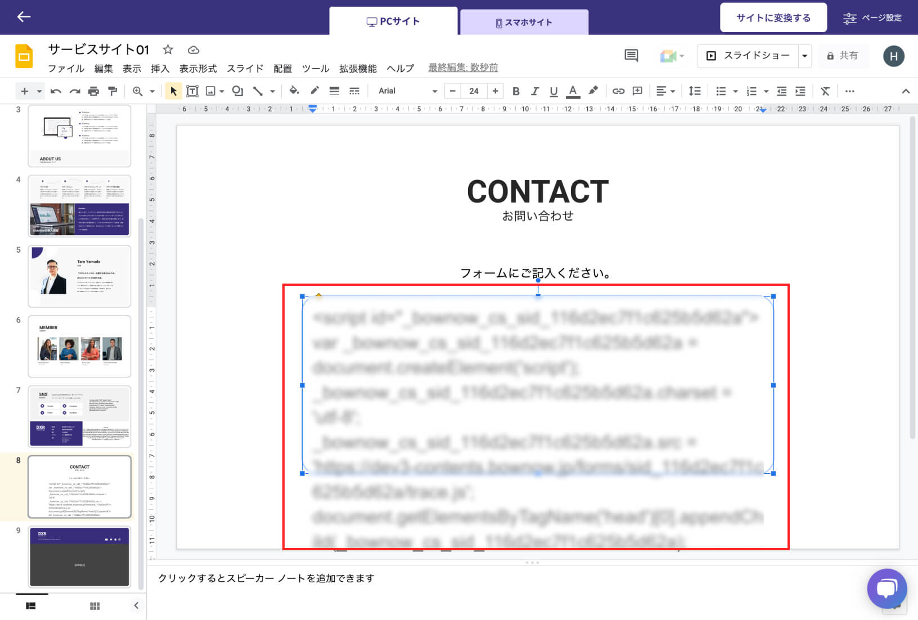Toggle italic formatting
The height and width of the screenshot is (620, 918).
pyautogui.click(x=534, y=91)
